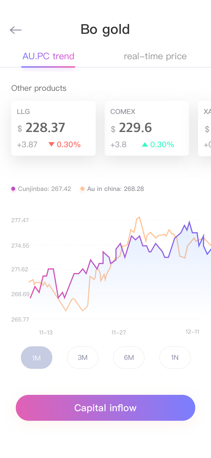Select the 6M time range
The image size is (211, 458).
coord(129,358)
